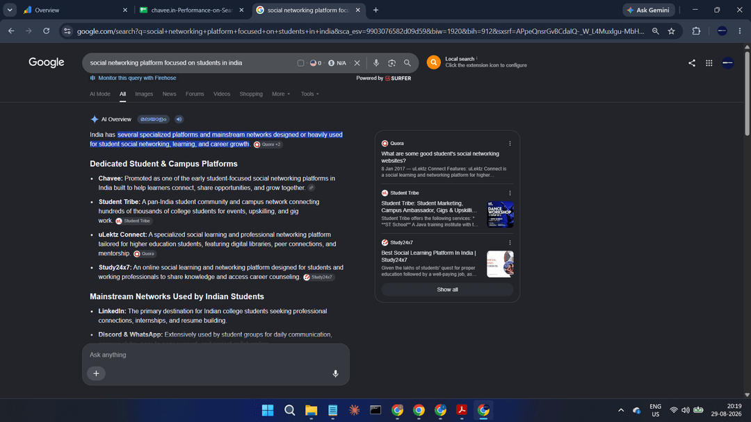The width and height of the screenshot is (751, 422).
Task: Open the Google account avatar
Action: (x=727, y=62)
